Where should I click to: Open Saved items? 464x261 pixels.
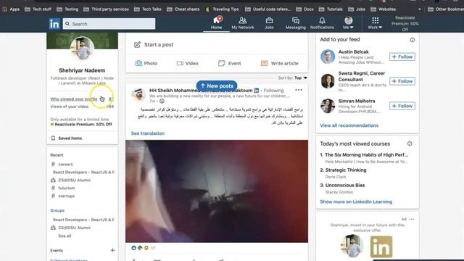(x=70, y=138)
